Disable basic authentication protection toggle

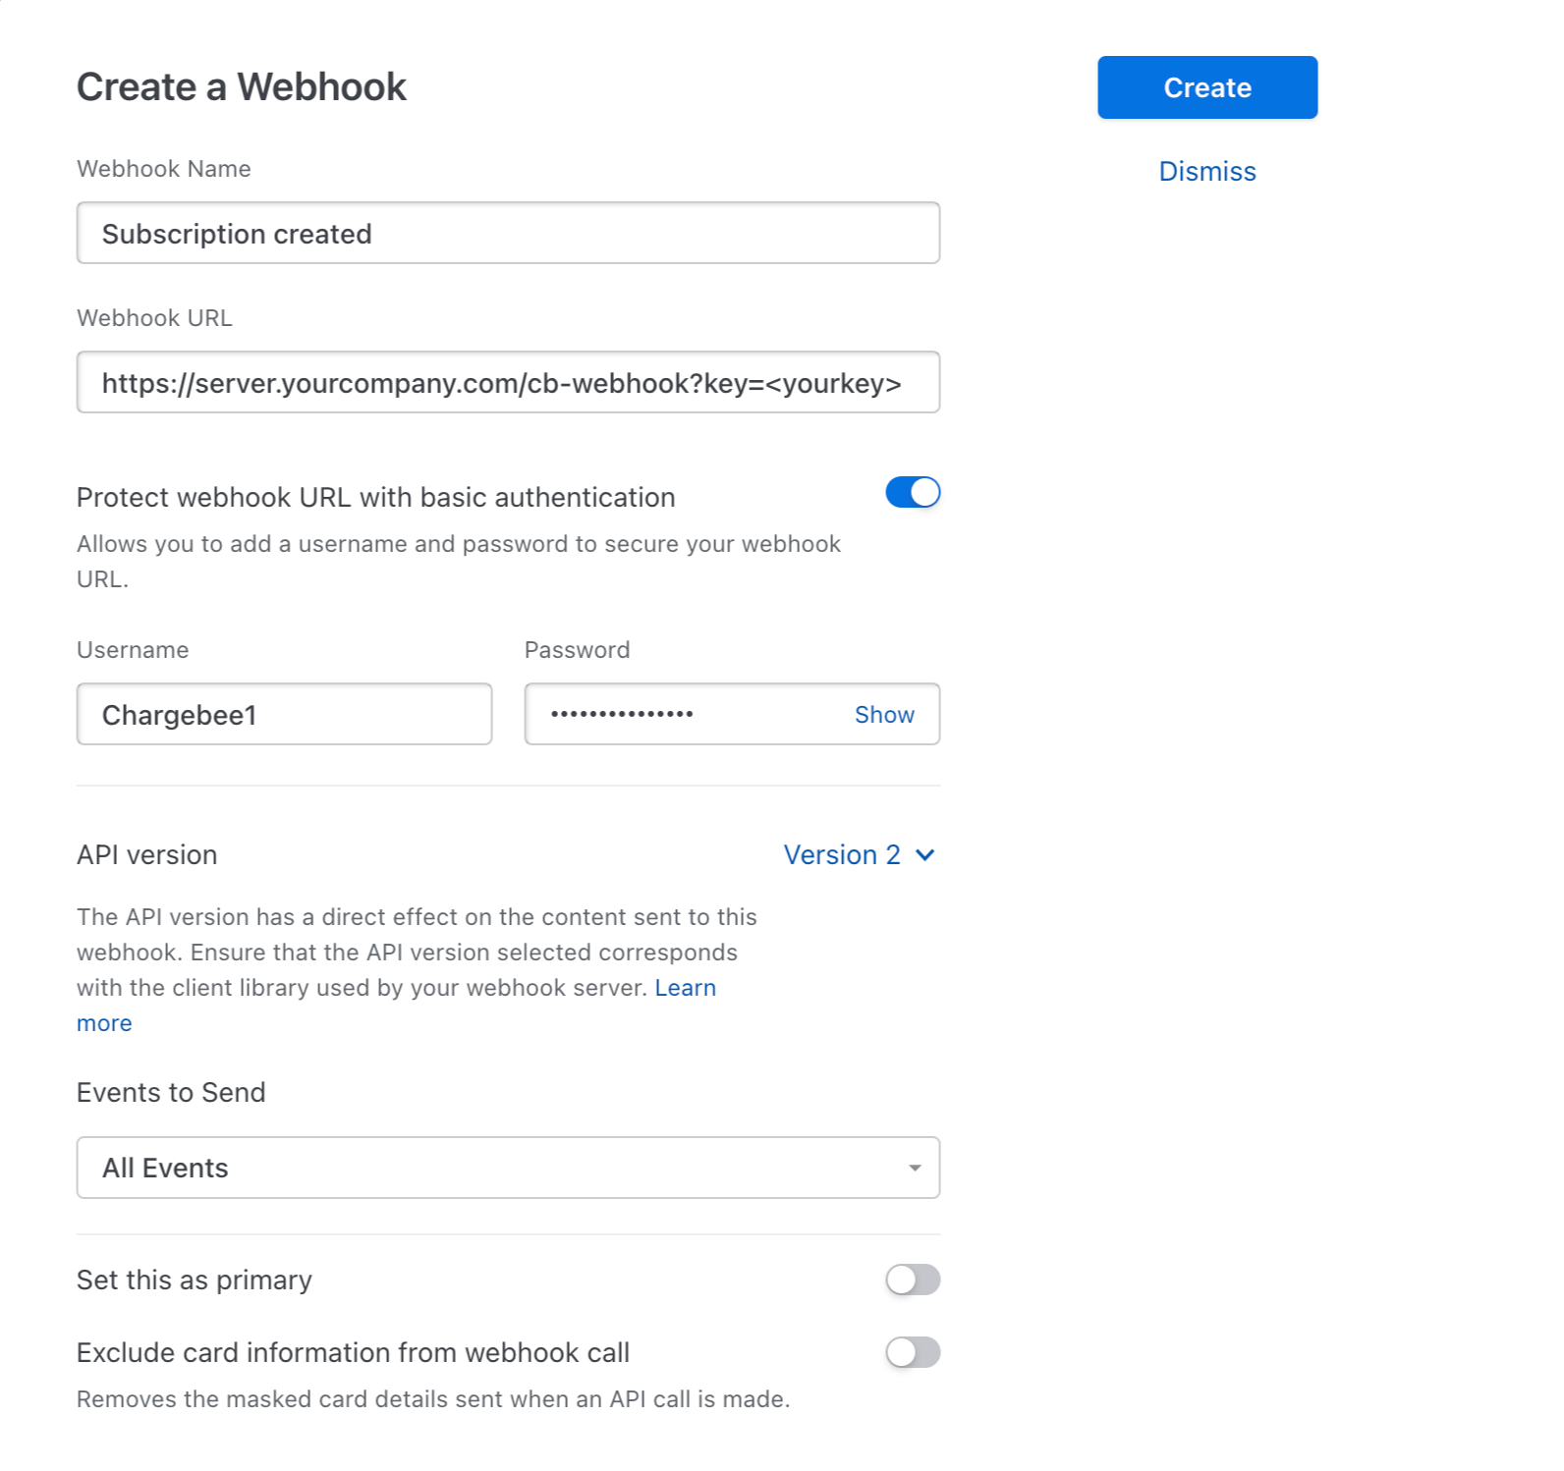pos(913,493)
